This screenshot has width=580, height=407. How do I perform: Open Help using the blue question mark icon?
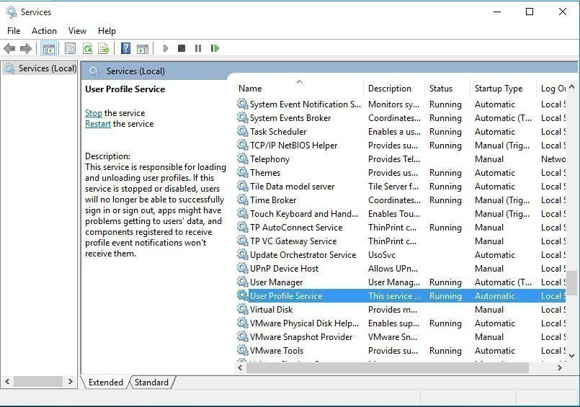[x=125, y=48]
